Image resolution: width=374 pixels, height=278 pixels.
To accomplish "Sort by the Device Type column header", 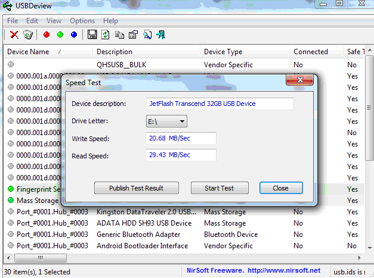I will coord(223,52).
